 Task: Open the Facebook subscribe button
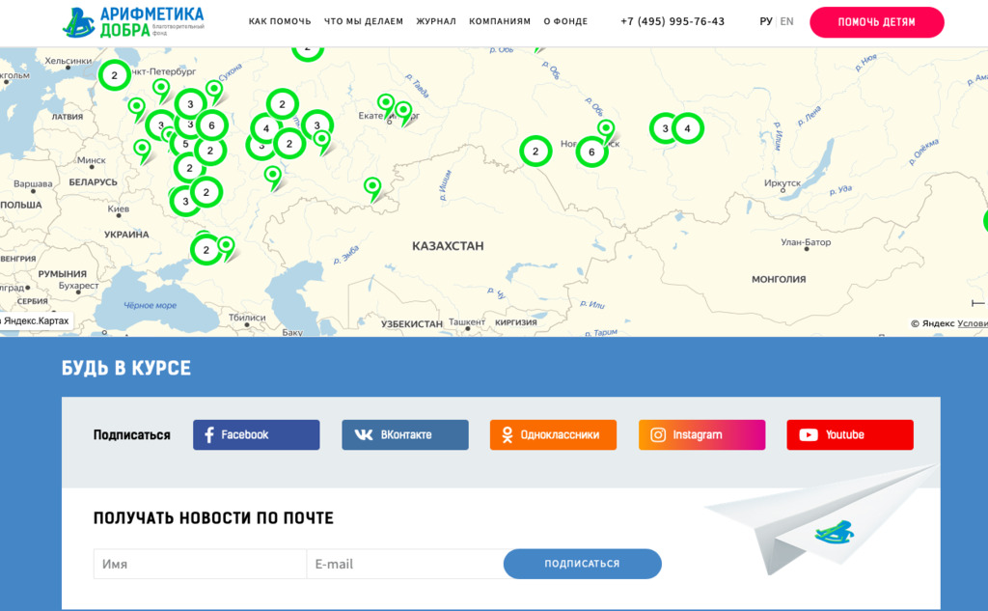(x=256, y=434)
